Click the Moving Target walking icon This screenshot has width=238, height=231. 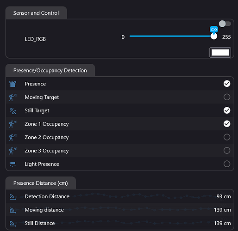pos(13,97)
